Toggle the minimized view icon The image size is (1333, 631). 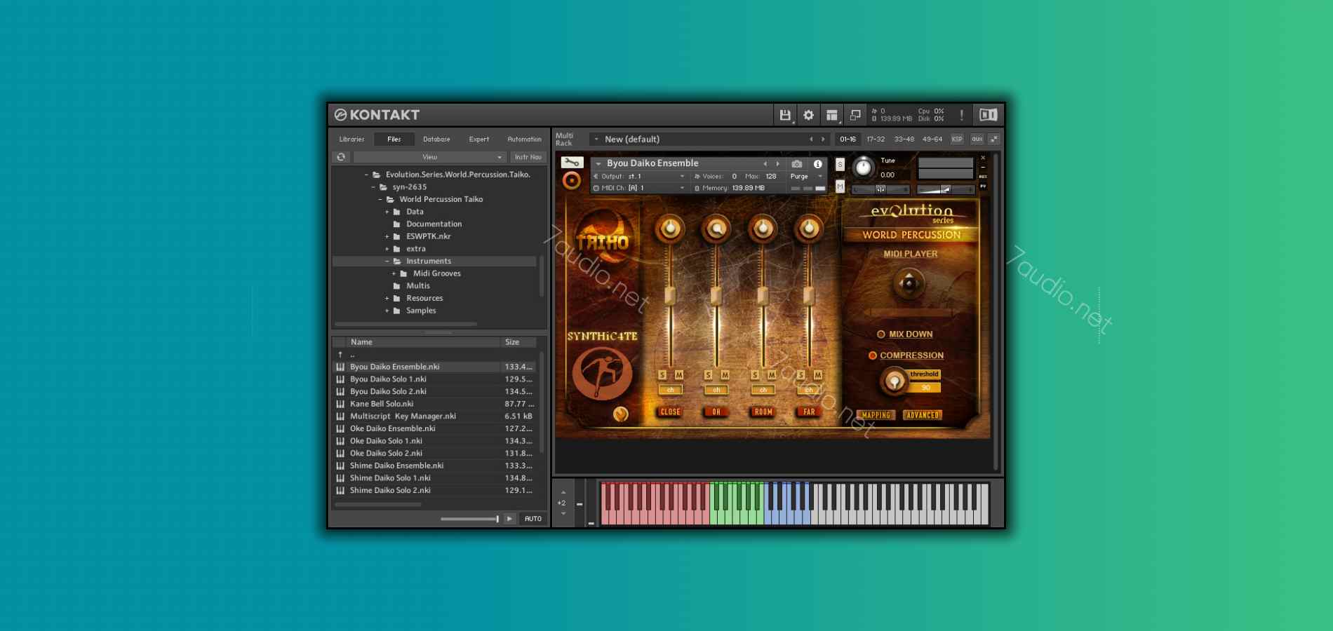855,115
